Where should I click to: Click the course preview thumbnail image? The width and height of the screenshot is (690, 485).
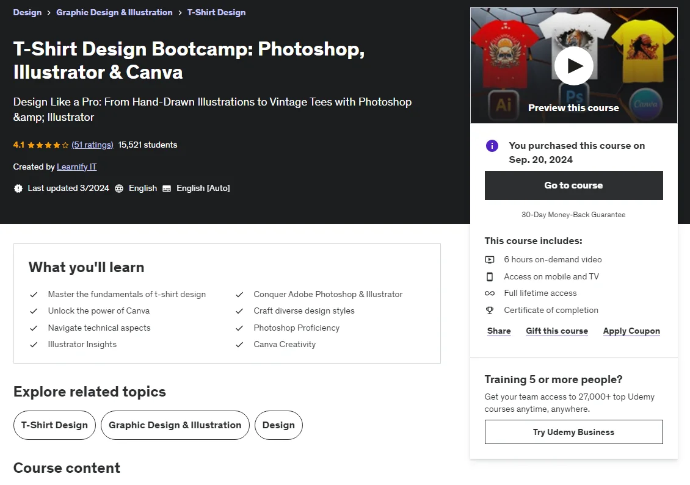(573, 65)
